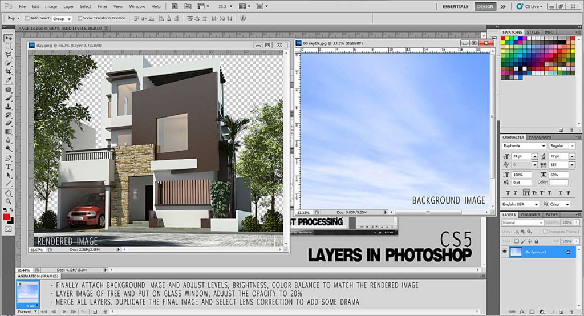Click the Add layer style fx icon
This screenshot has height=316, width=584.
click(522, 311)
